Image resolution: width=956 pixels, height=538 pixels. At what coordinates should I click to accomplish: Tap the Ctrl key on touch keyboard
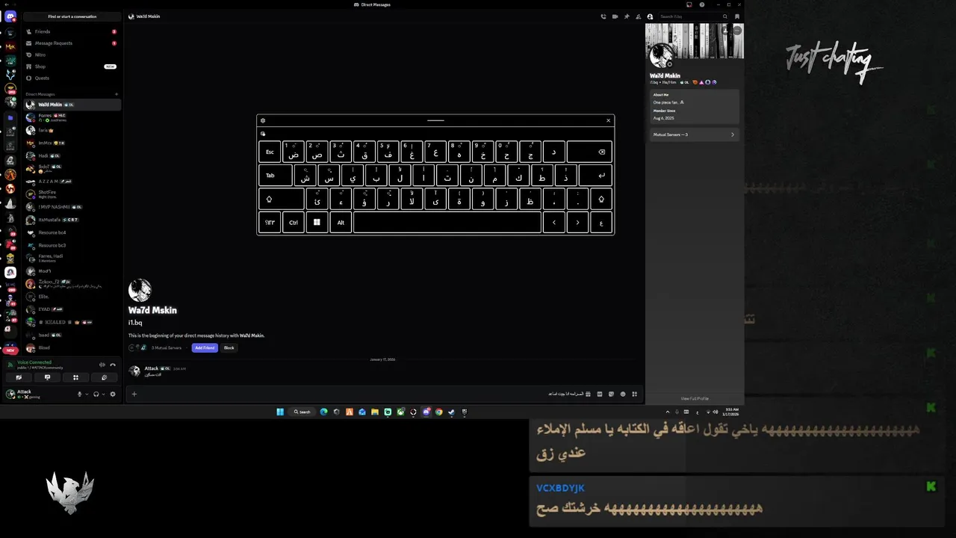pos(294,223)
